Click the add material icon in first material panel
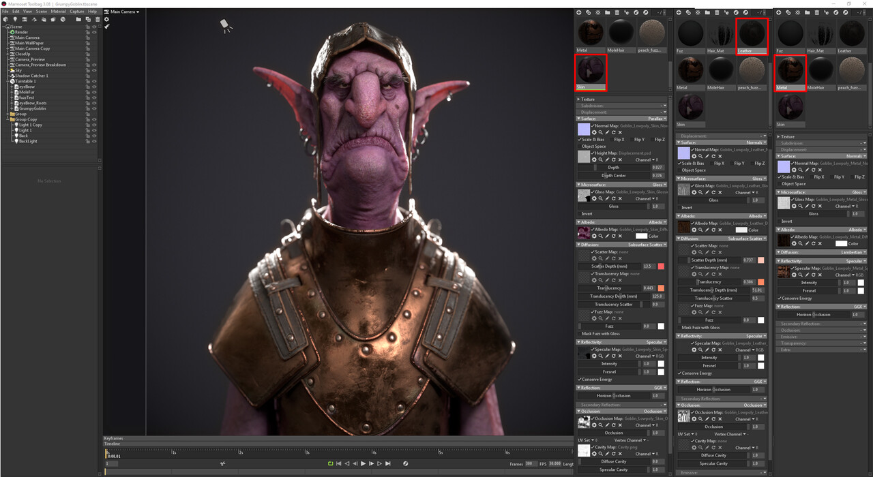873x477 pixels. coord(579,12)
